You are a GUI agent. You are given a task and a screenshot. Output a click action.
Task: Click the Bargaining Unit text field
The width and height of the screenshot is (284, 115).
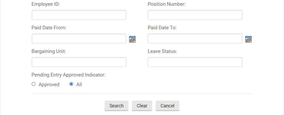(79, 62)
